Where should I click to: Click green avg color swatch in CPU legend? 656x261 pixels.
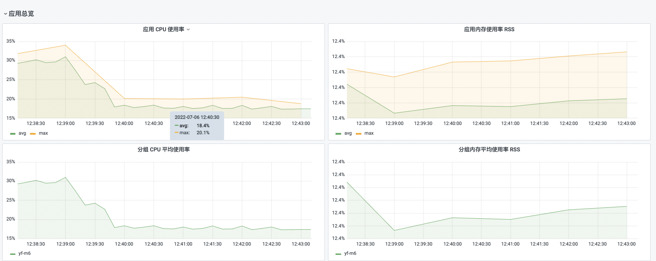point(13,133)
